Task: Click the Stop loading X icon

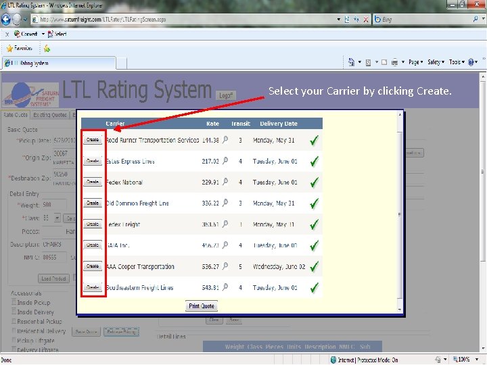Action: (366, 20)
